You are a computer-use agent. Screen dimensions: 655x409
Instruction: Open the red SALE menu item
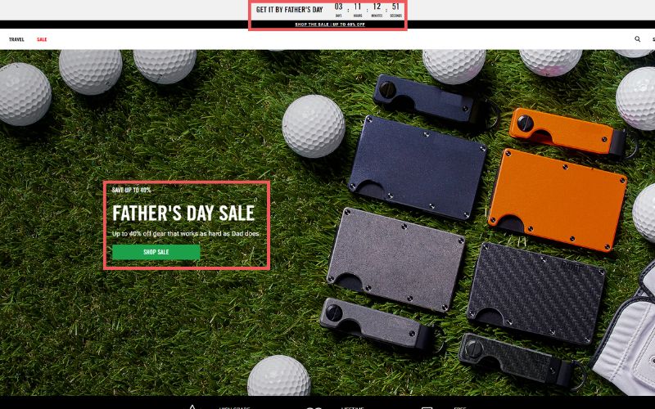coord(42,39)
